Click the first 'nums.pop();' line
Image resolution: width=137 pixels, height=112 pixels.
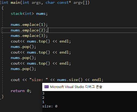pyautogui.click(x=23, y=47)
